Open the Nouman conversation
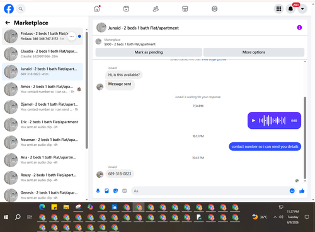 tap(42, 142)
